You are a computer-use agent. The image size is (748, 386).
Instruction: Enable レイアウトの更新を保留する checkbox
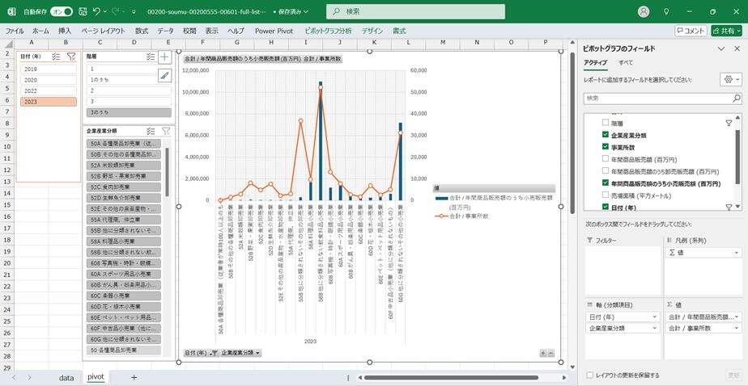click(589, 375)
